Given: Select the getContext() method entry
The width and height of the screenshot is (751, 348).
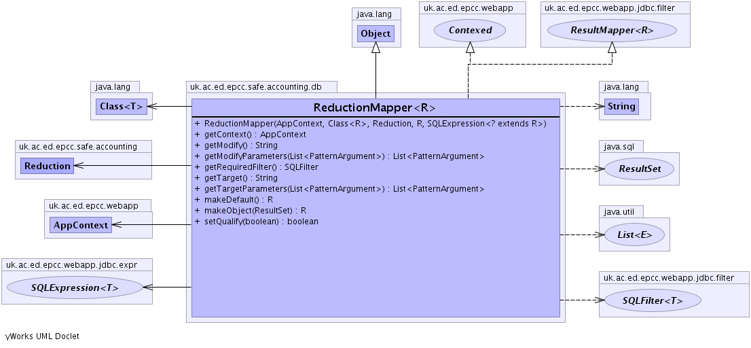Looking at the screenshot, I should 255,135.
